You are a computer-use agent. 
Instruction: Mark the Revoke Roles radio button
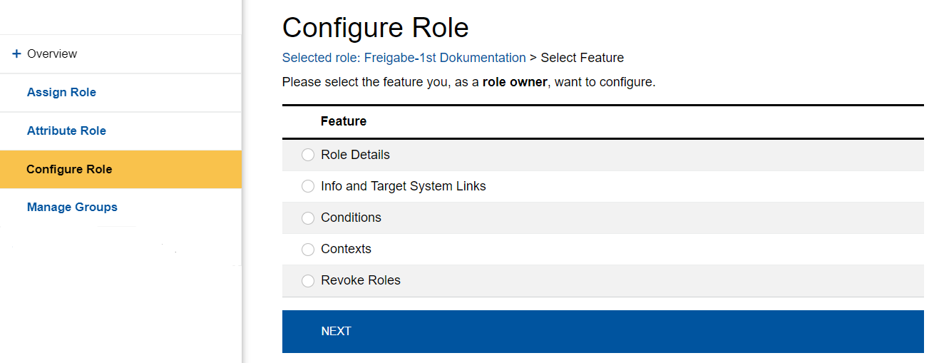tap(308, 281)
